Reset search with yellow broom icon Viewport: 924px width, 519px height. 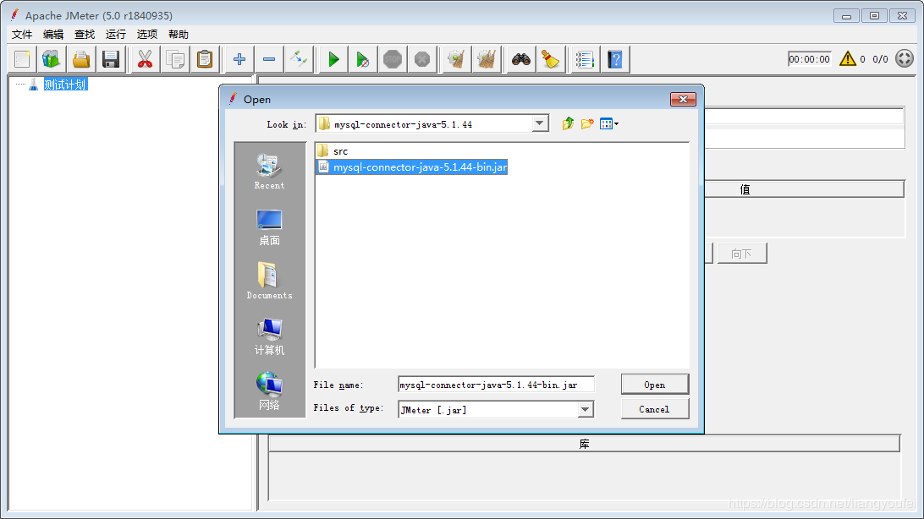[x=550, y=59]
